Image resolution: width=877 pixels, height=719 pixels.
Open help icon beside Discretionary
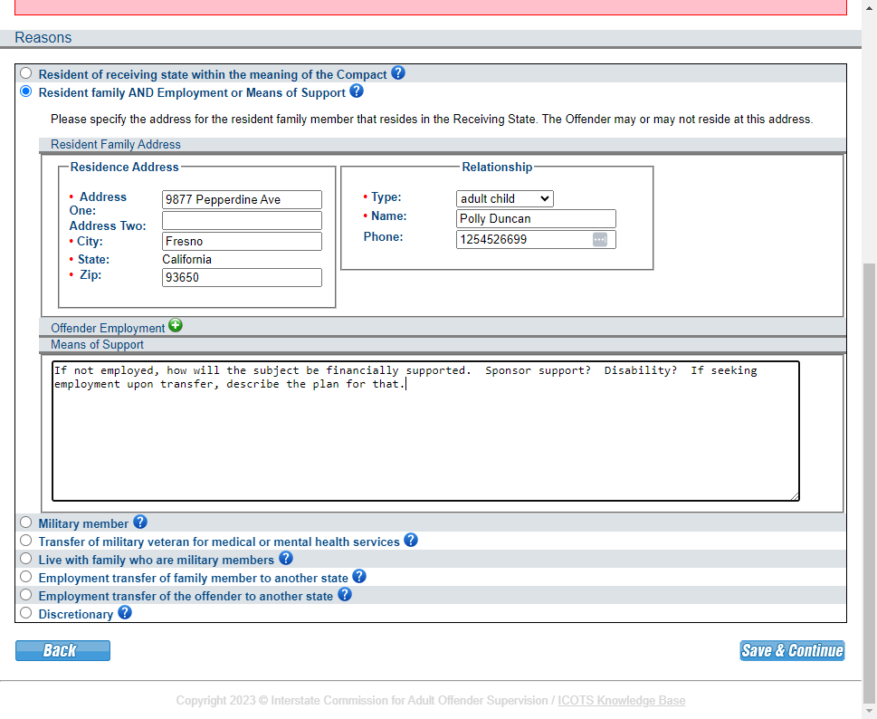click(x=125, y=613)
